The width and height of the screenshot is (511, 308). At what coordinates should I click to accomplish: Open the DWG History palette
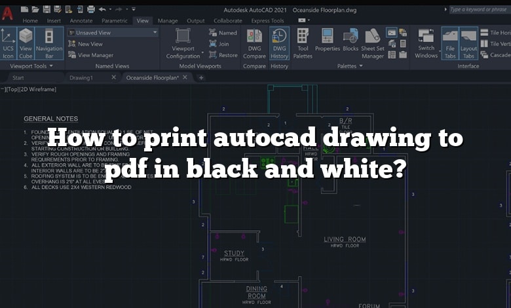280,43
